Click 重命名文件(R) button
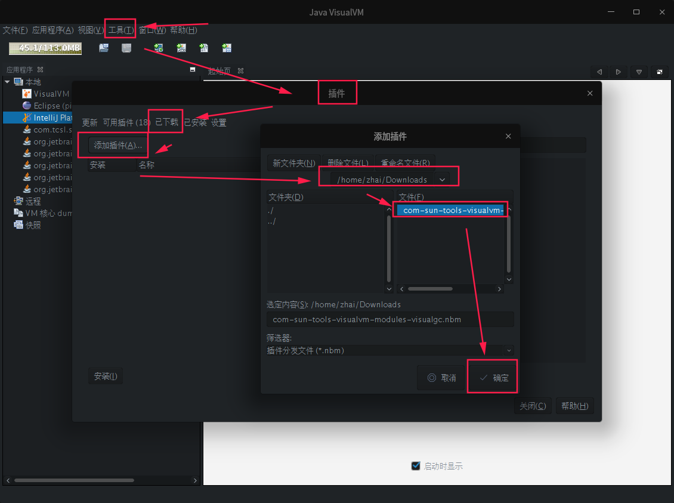Screen dimensions: 674x503 [406, 163]
